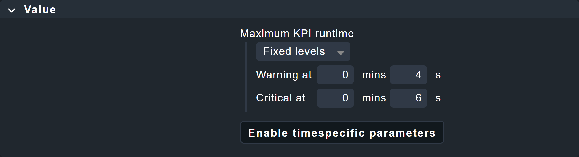
Task: Select the Critical at minutes field
Action: point(335,98)
